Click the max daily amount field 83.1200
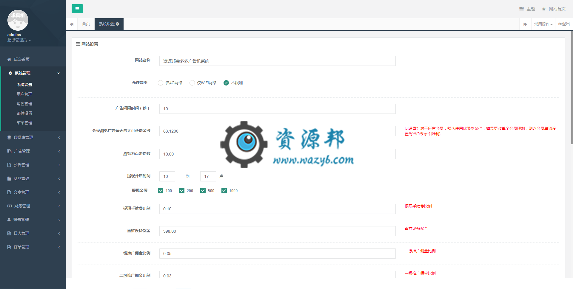 pyautogui.click(x=278, y=131)
